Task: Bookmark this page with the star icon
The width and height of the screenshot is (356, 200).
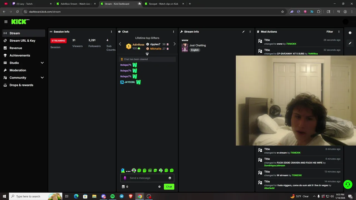Action: click(283, 12)
